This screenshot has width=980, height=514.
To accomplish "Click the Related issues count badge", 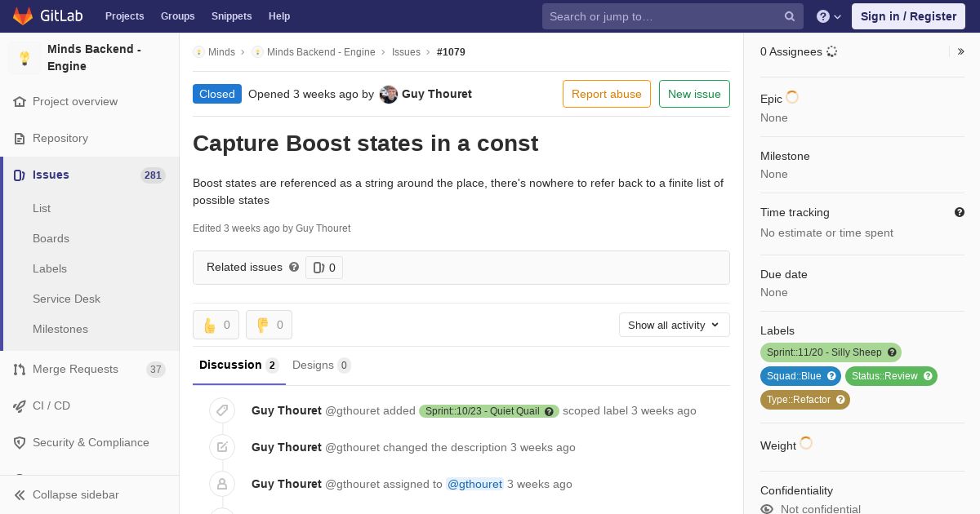I will [x=324, y=268].
